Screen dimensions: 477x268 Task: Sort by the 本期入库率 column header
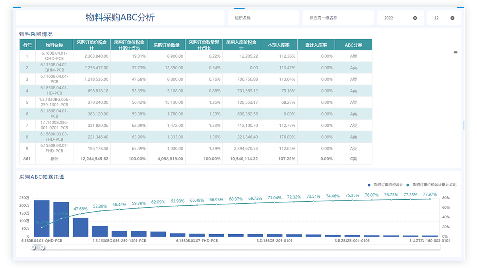pyautogui.click(x=279, y=45)
